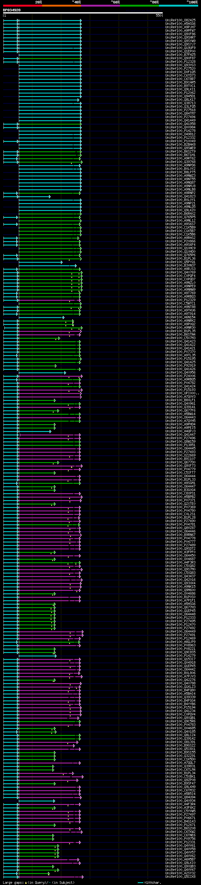Click hit label UniRef100_Q9SHR7
The height and width of the screenshot is (885, 201).
(x=180, y=37)
